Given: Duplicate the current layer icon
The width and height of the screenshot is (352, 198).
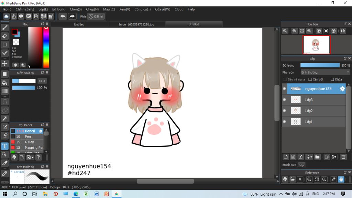Looking at the screenshot, I should click(327, 157).
